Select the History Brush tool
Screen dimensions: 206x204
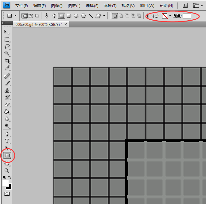click(7, 98)
